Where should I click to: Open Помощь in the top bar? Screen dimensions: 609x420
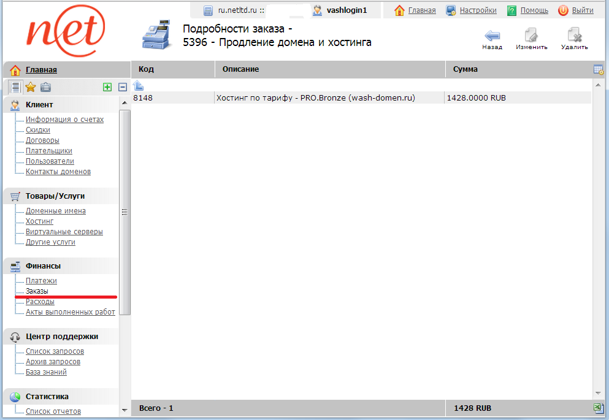click(x=534, y=10)
